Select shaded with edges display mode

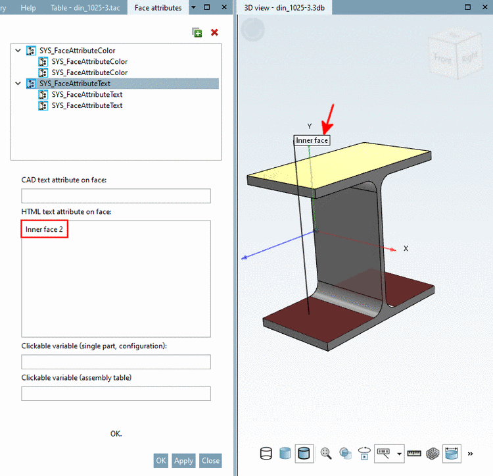coord(304,454)
